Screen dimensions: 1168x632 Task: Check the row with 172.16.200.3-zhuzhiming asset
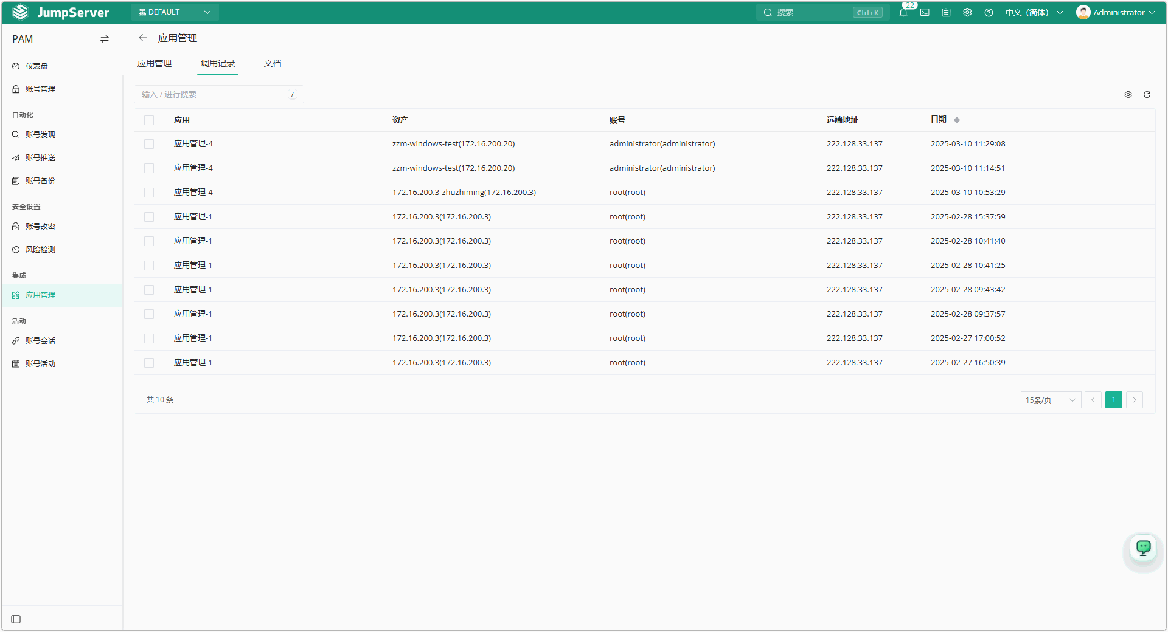tap(149, 193)
